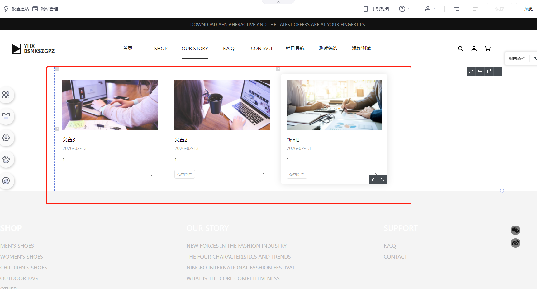Screen dimensions: 537x289
Task: Click the arrow on the 文章2 card
Action: [x=261, y=175]
